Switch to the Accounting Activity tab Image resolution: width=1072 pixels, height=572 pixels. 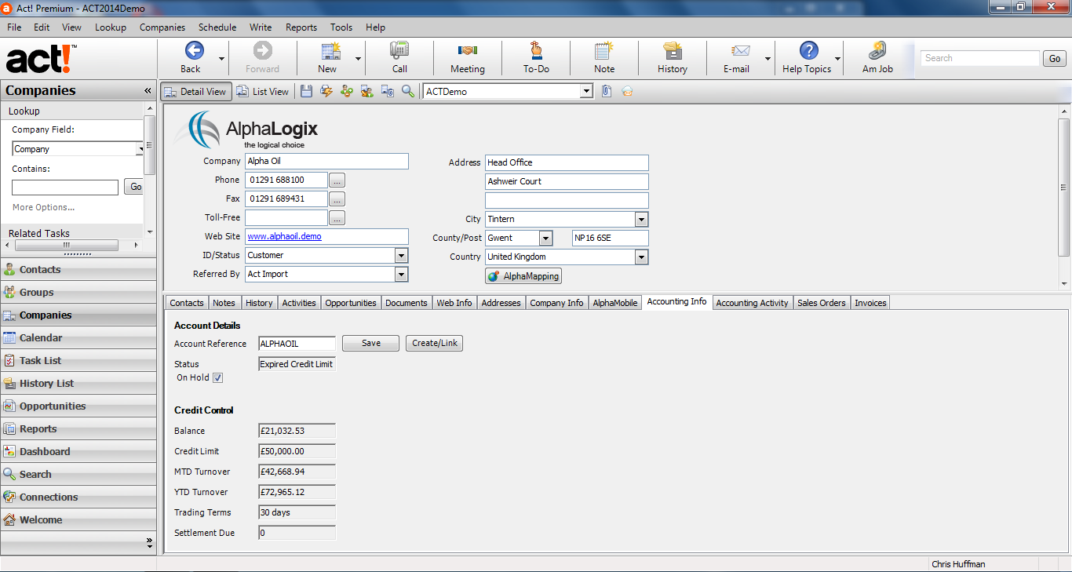[752, 303]
